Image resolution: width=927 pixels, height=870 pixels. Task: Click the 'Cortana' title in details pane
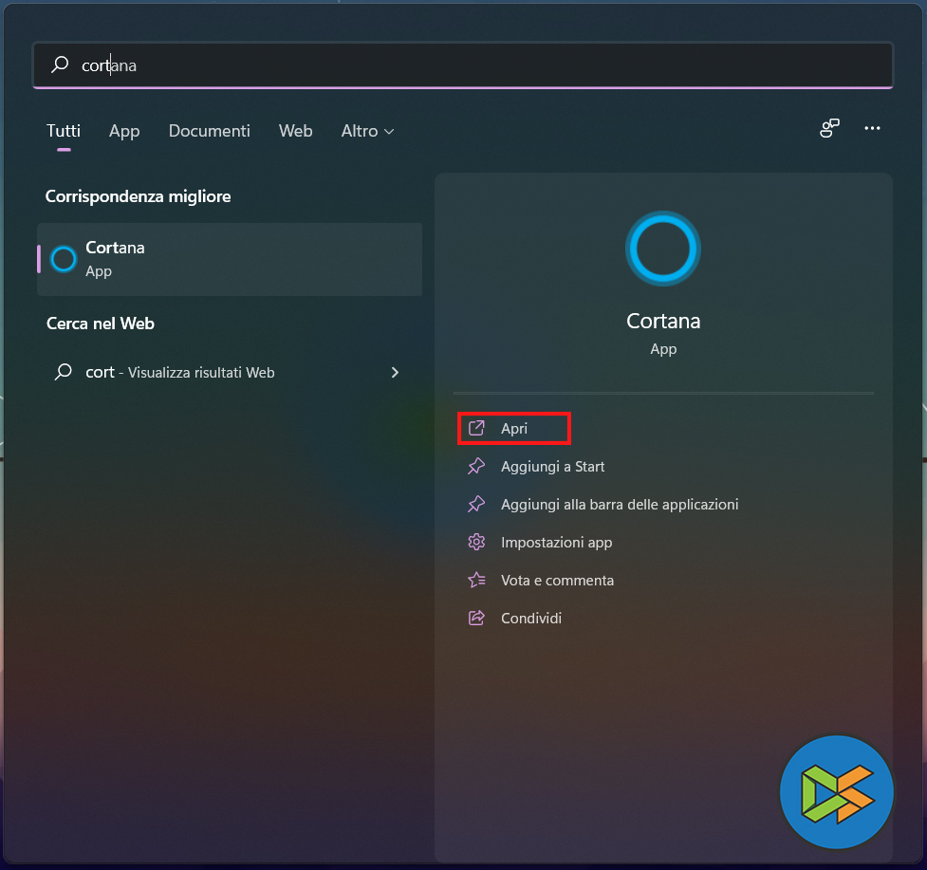point(662,321)
